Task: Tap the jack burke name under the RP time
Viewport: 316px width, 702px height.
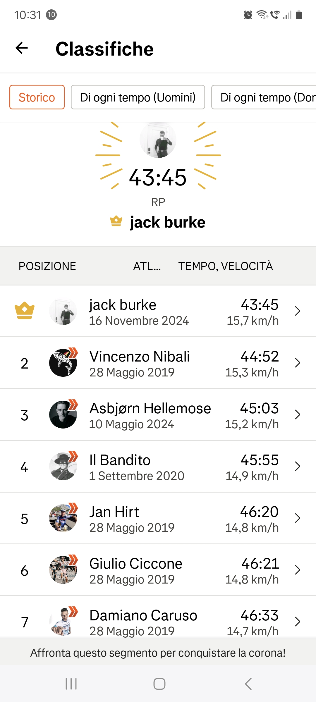Action: [167, 222]
